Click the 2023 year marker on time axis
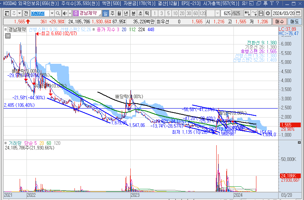 point(135,195)
